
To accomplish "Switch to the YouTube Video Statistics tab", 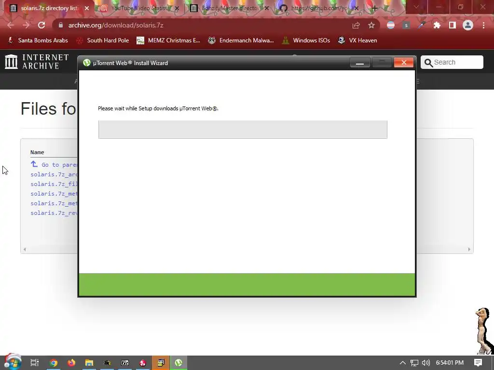I will point(138,8).
